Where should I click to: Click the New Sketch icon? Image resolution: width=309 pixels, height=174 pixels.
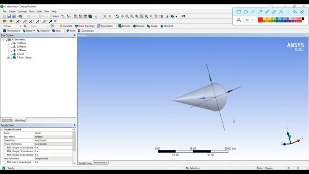53,26
